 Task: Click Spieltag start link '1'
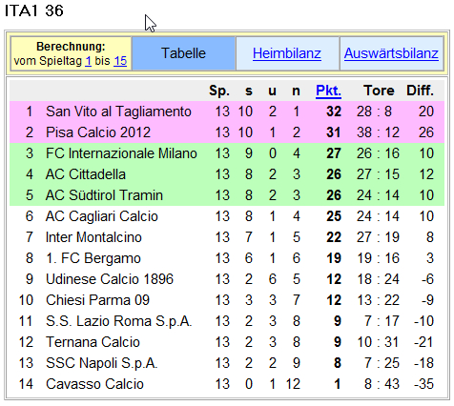click(88, 61)
